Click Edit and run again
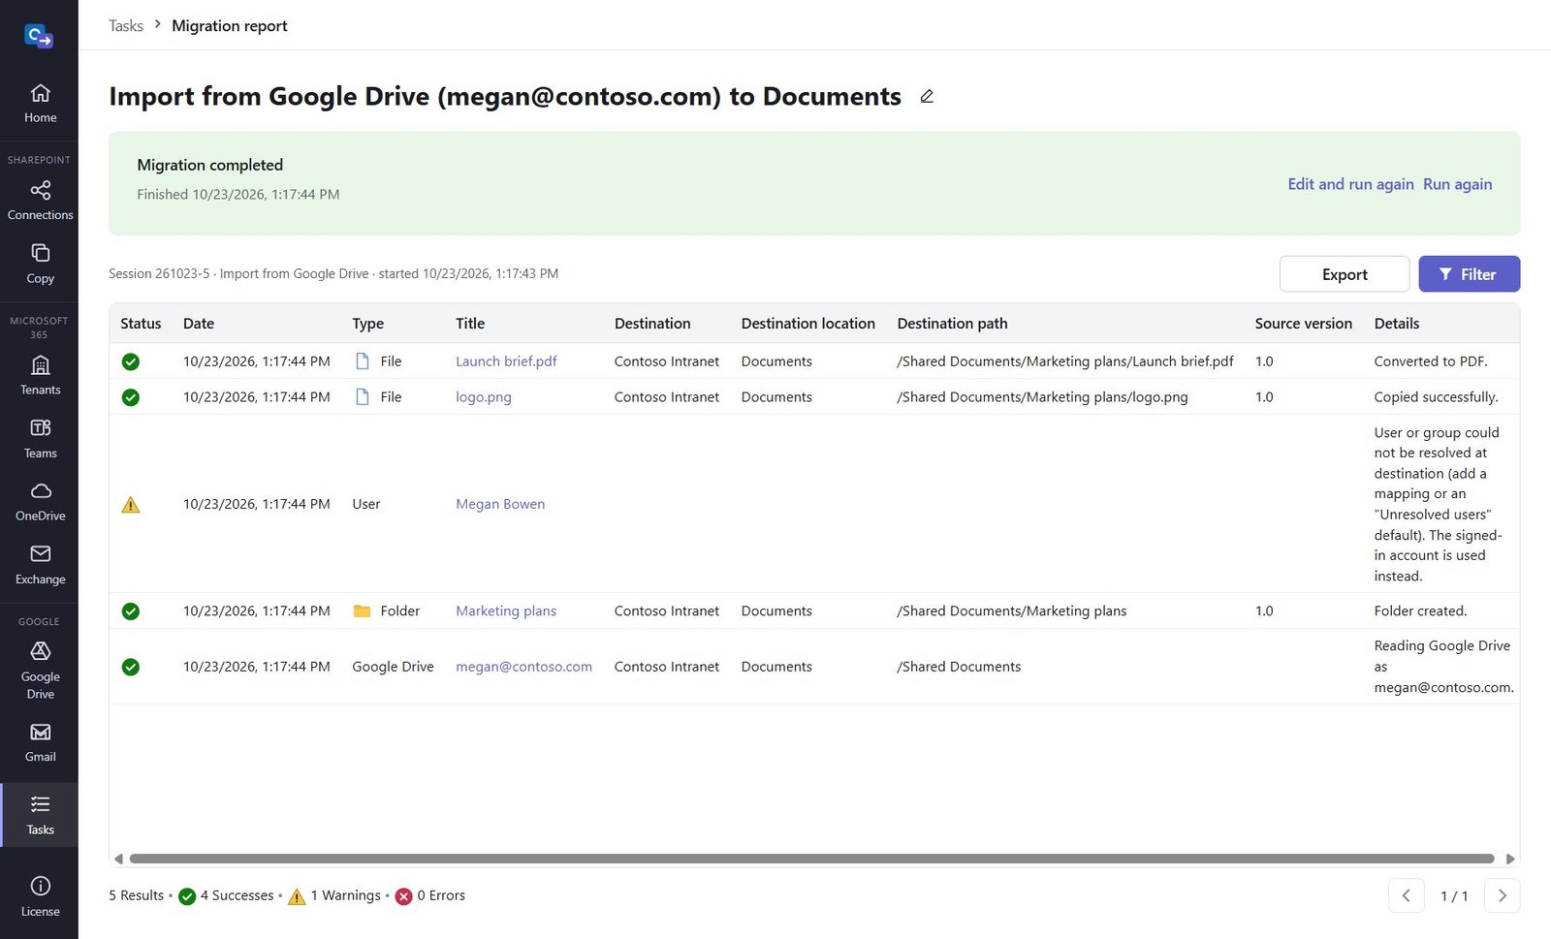This screenshot has width=1551, height=939. coord(1350,184)
